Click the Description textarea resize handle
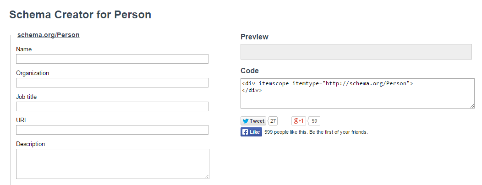This screenshot has height=185, width=482. [x=207, y=176]
